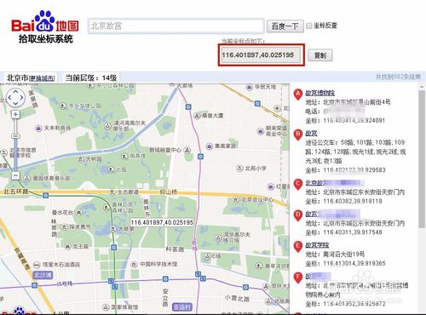Pan the map left with the arrow control
Screen dimensions: 426x315
pos(9,98)
